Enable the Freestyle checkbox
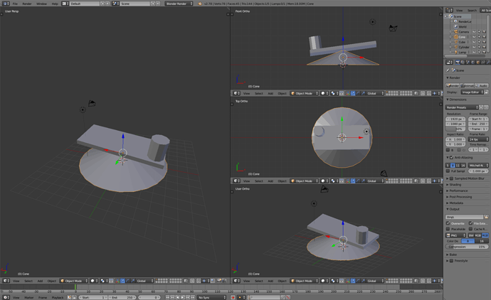The height and width of the screenshot is (300, 491). tap(451, 261)
